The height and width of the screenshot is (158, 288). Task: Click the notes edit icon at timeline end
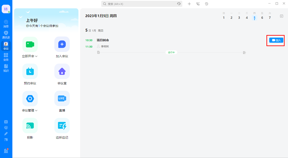(244, 53)
